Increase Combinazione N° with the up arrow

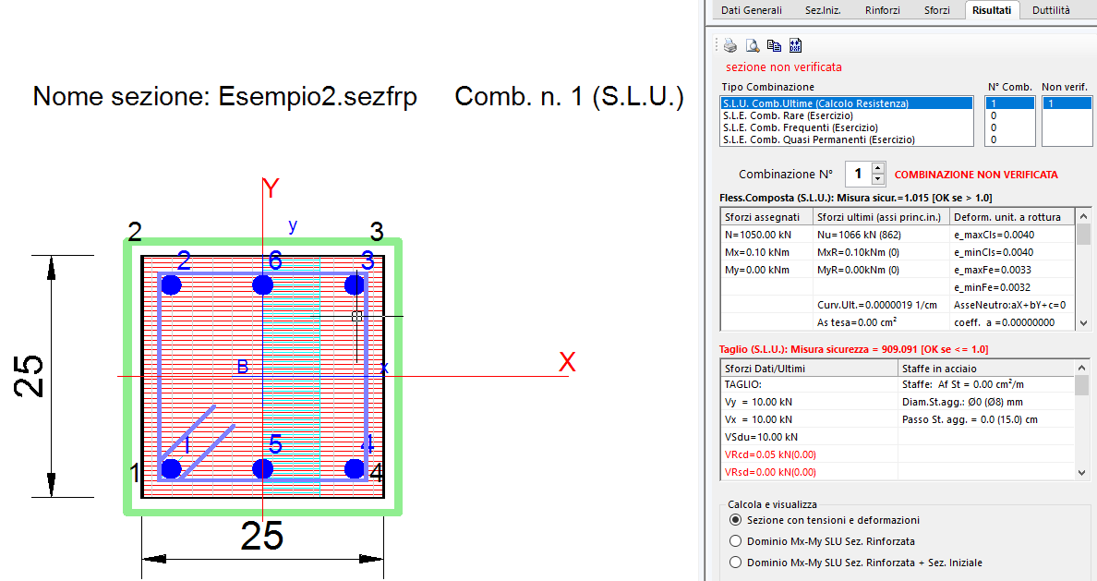878,168
